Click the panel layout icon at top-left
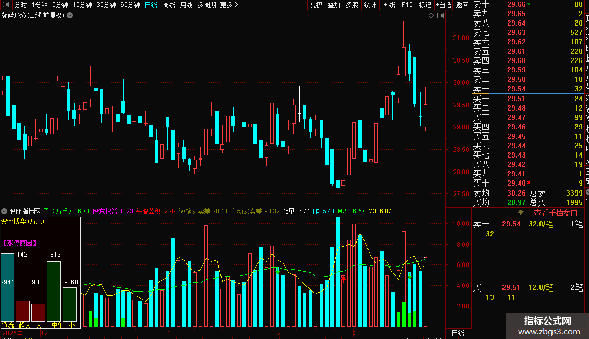This screenshot has width=589, height=339. click(x=6, y=5)
